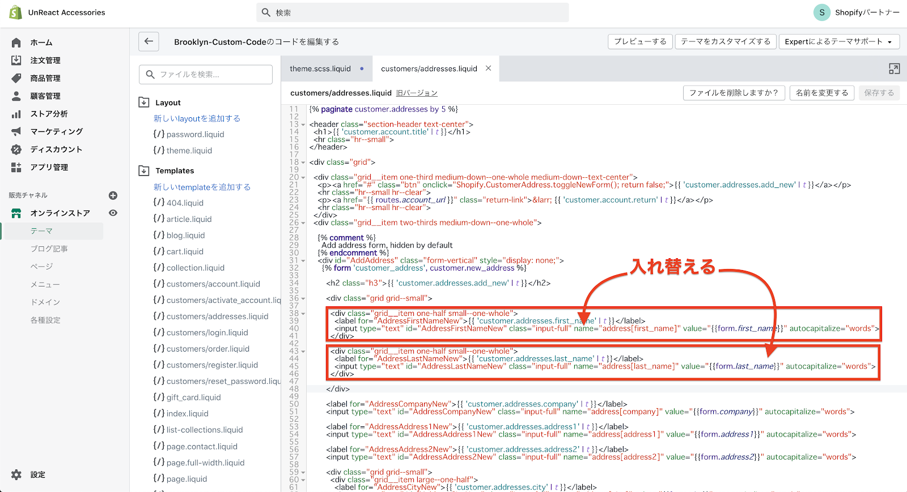Click 新しいtemplateを追加する link
Viewport: 907px width, 492px height.
pyautogui.click(x=202, y=187)
